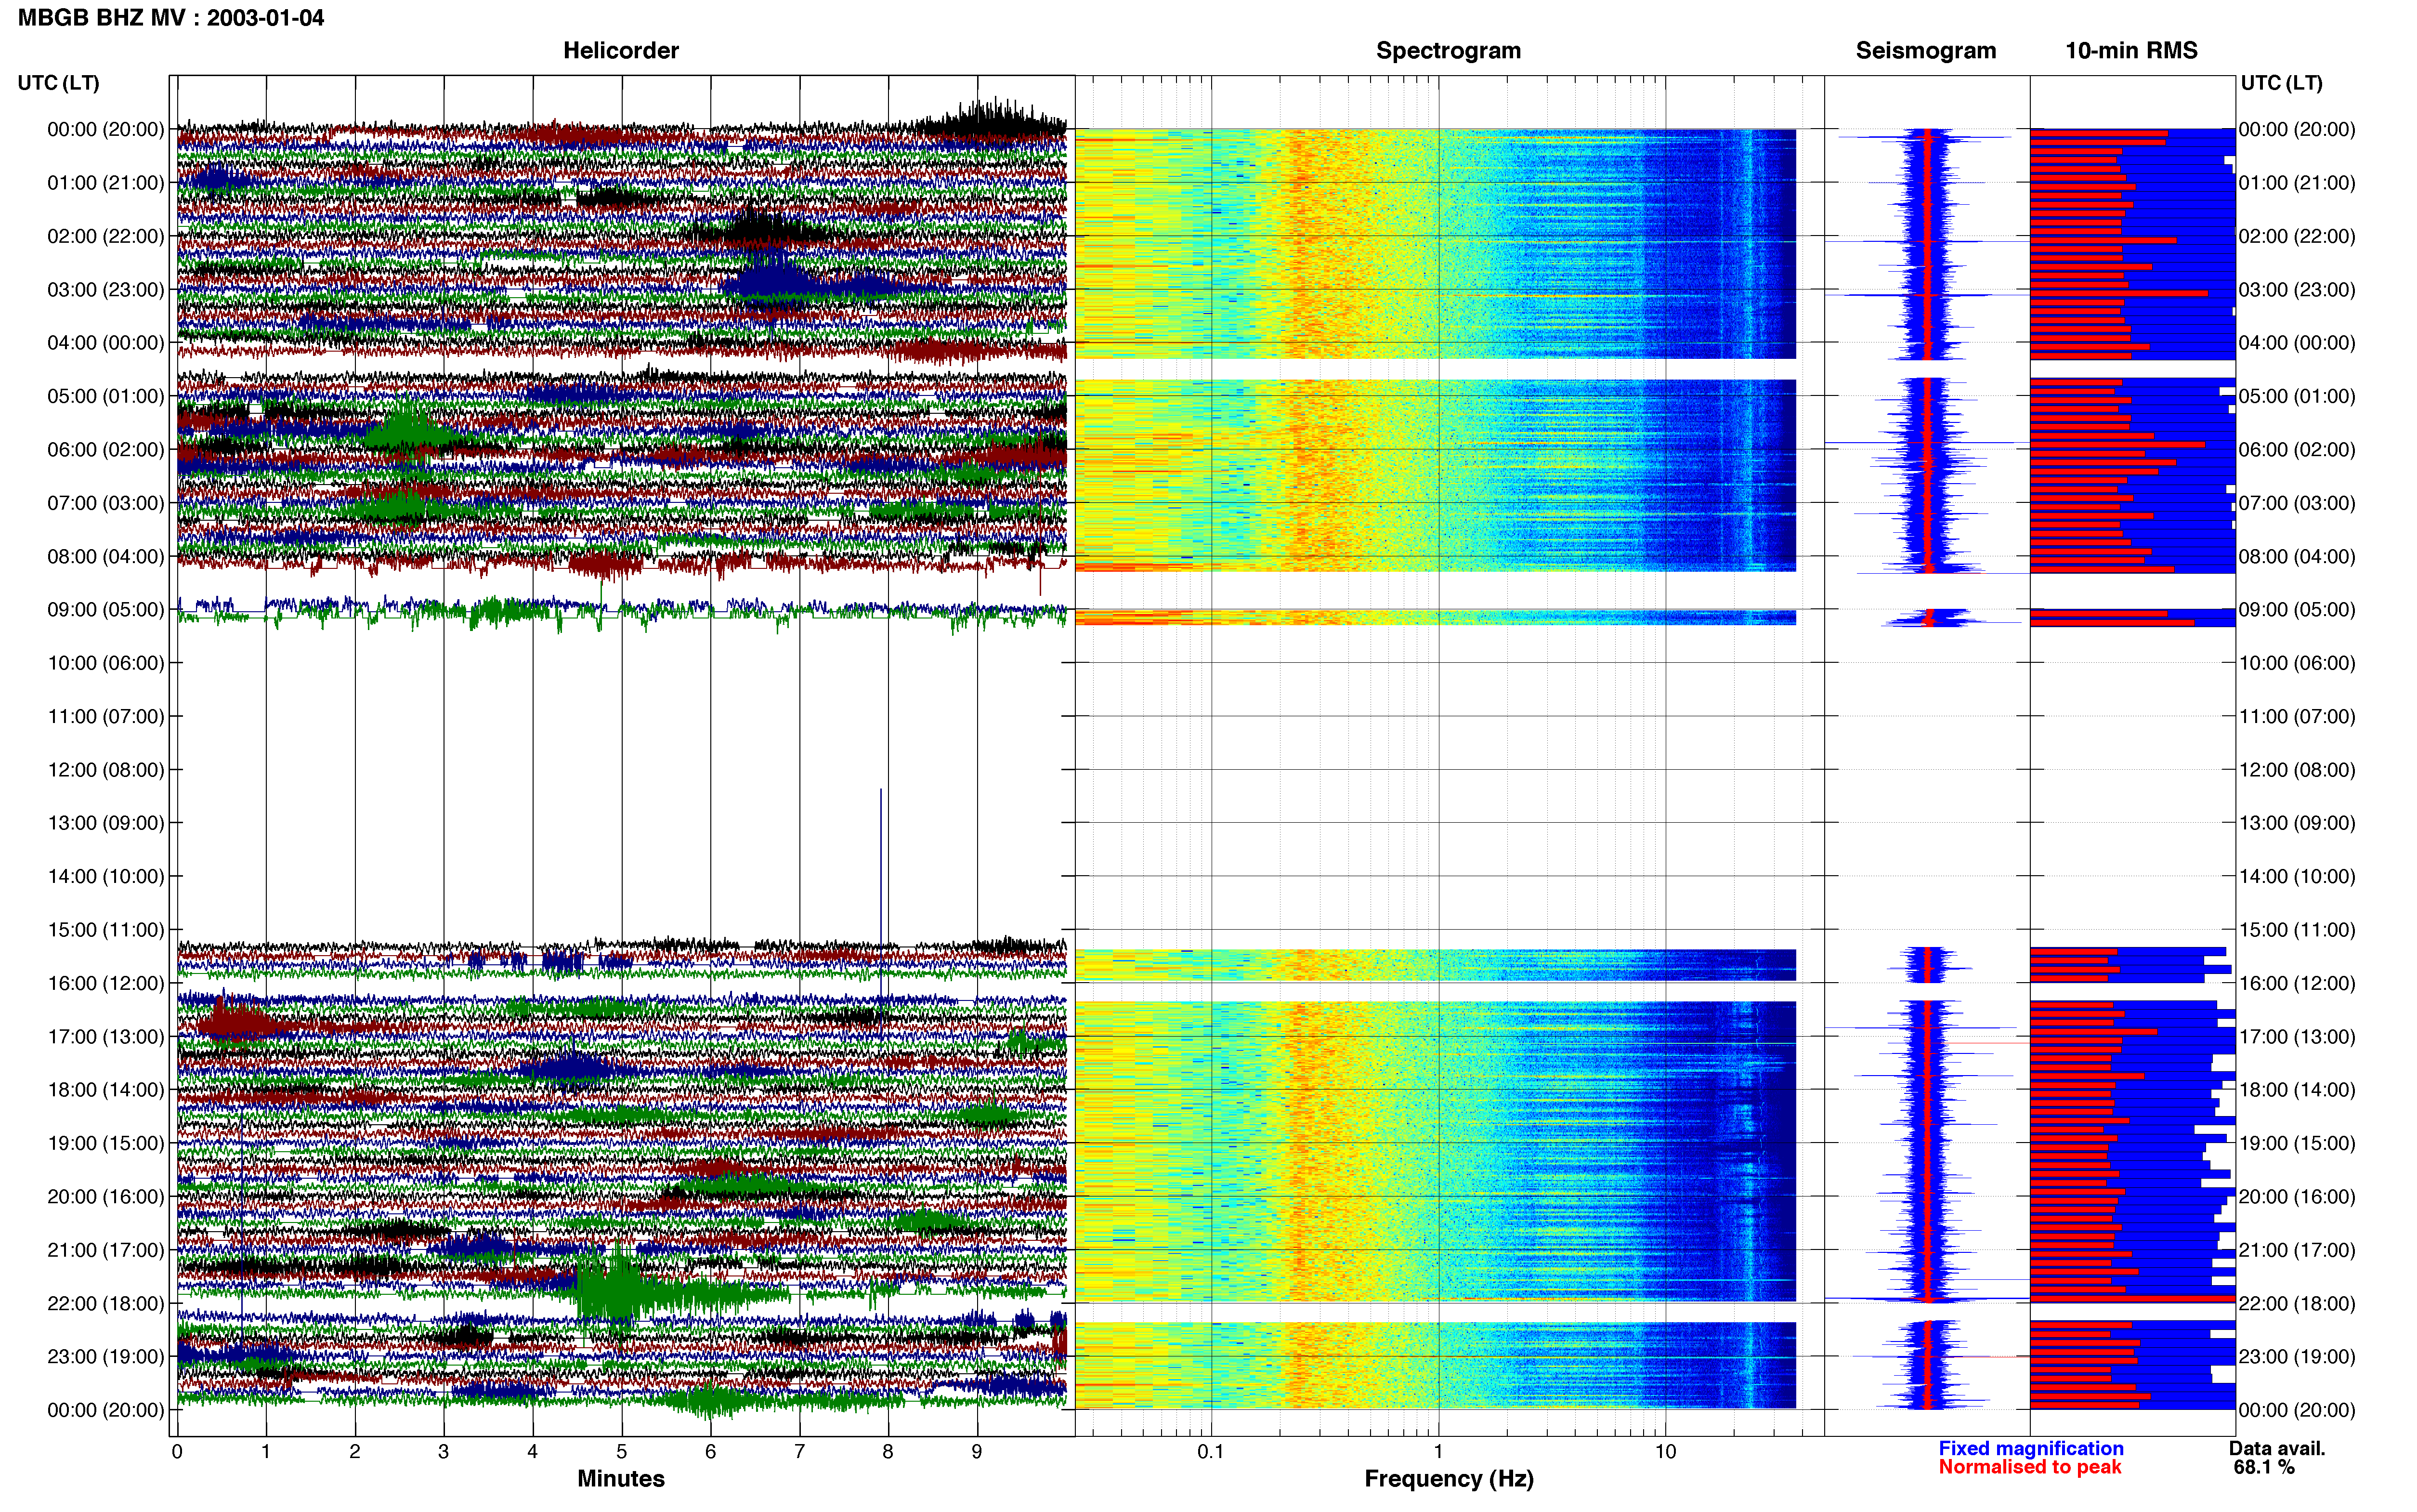The height and width of the screenshot is (1512, 2417).
Task: Click the '5' tick on the Minutes axis
Action: point(622,1452)
